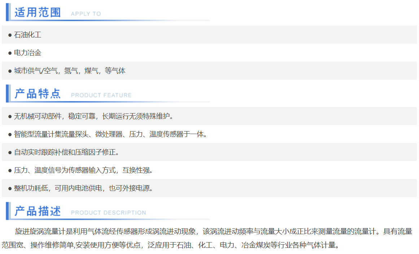Click the PRODUCT DESCRIPTION subtitle text
419x254 pixels.
pyautogui.click(x=108, y=213)
